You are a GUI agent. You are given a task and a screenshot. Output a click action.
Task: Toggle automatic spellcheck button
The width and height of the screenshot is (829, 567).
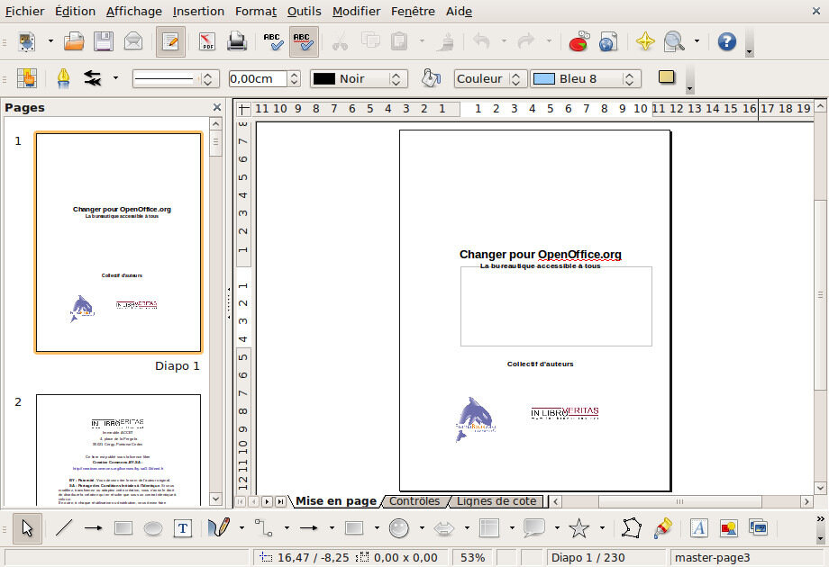303,41
